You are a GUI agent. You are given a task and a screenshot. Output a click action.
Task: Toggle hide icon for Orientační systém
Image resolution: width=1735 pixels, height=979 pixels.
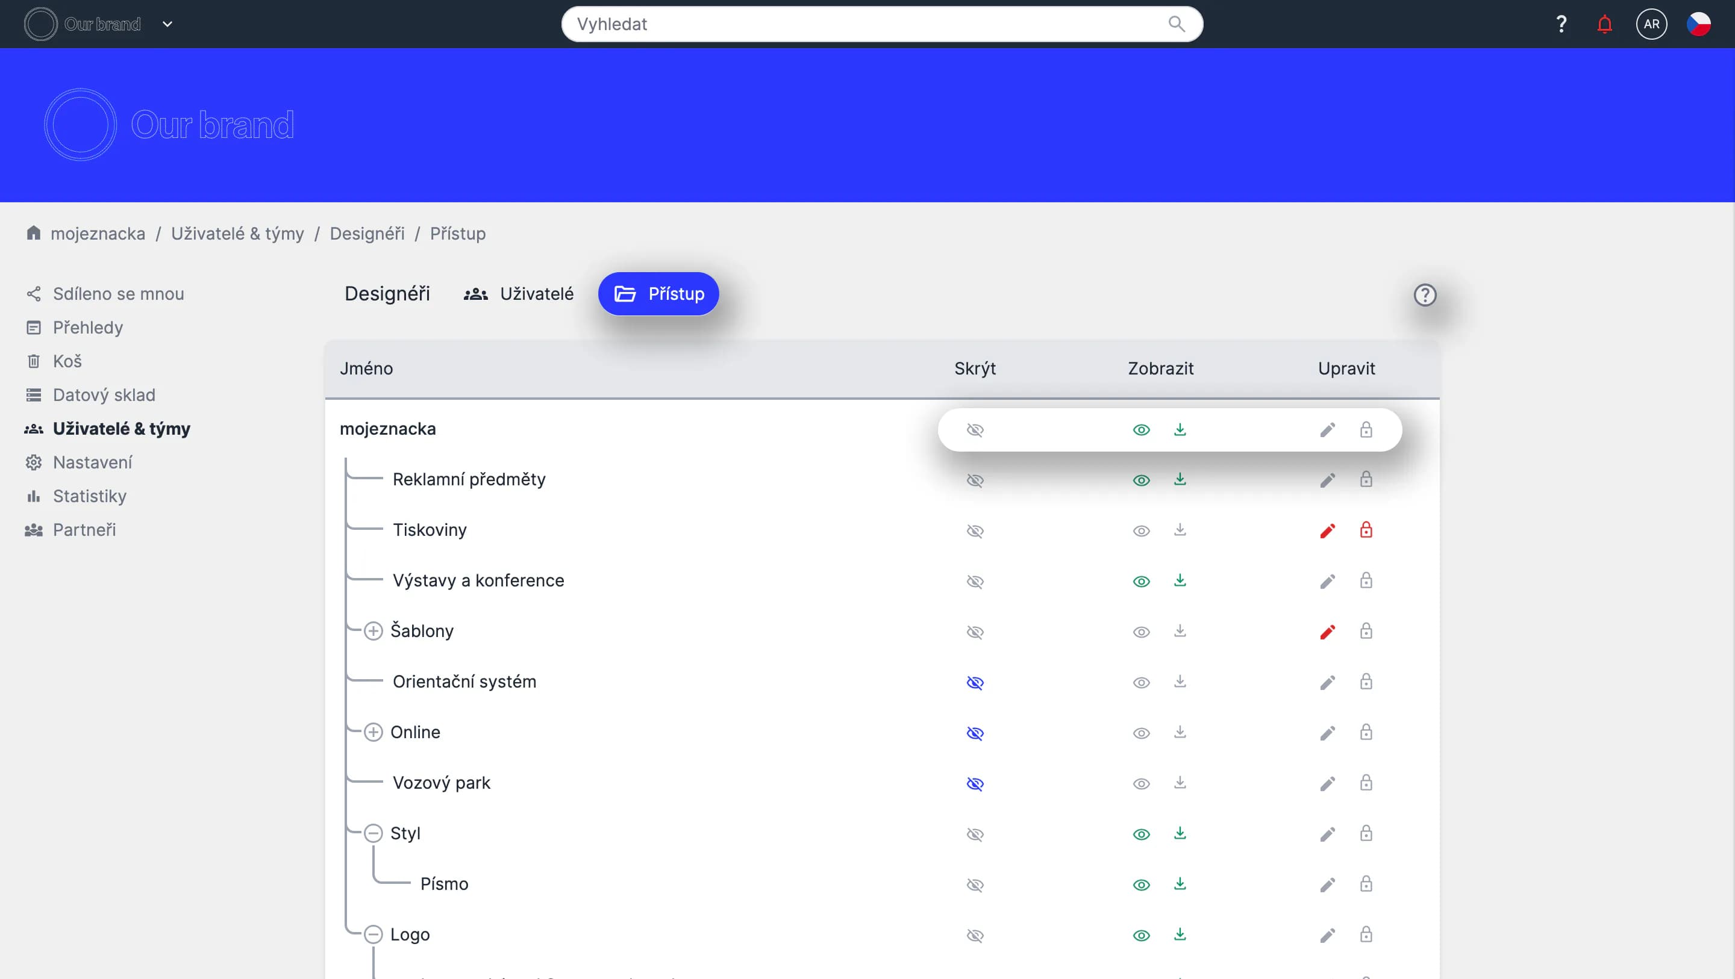tap(975, 683)
